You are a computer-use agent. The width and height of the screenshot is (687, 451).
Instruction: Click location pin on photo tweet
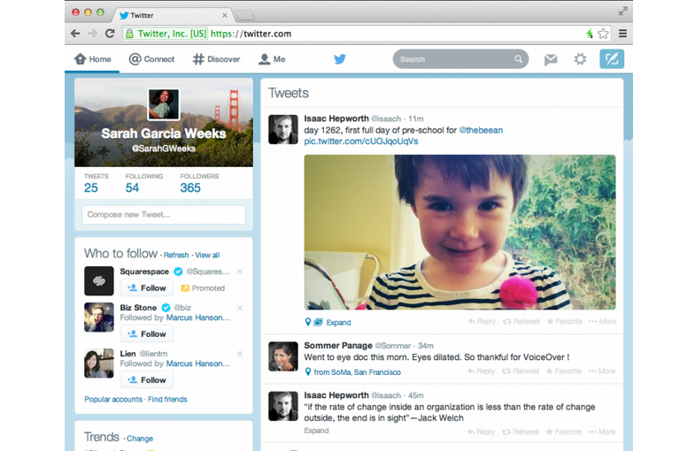308,322
